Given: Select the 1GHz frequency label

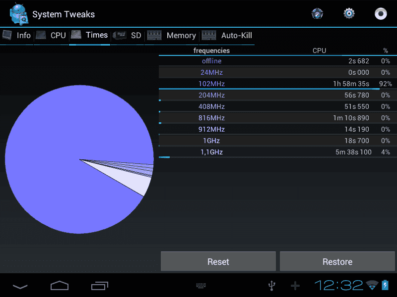Looking at the screenshot, I should pos(211,141).
